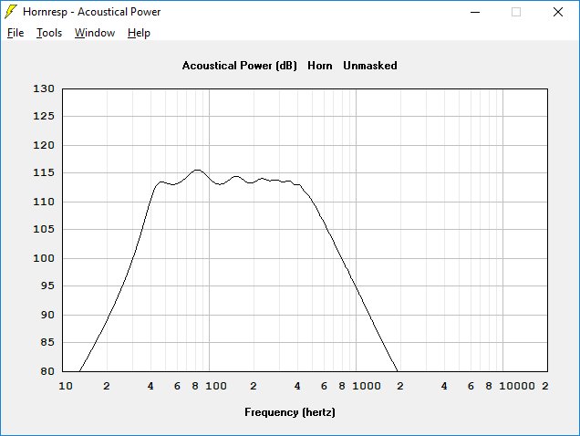Click the 85 dB y-axis value
Viewport: 580px width, 436px height.
point(47,342)
